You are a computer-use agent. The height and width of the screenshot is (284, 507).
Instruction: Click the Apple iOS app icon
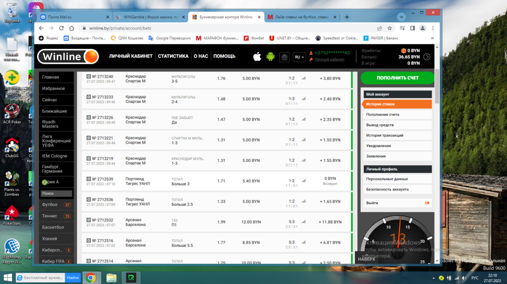(257, 57)
